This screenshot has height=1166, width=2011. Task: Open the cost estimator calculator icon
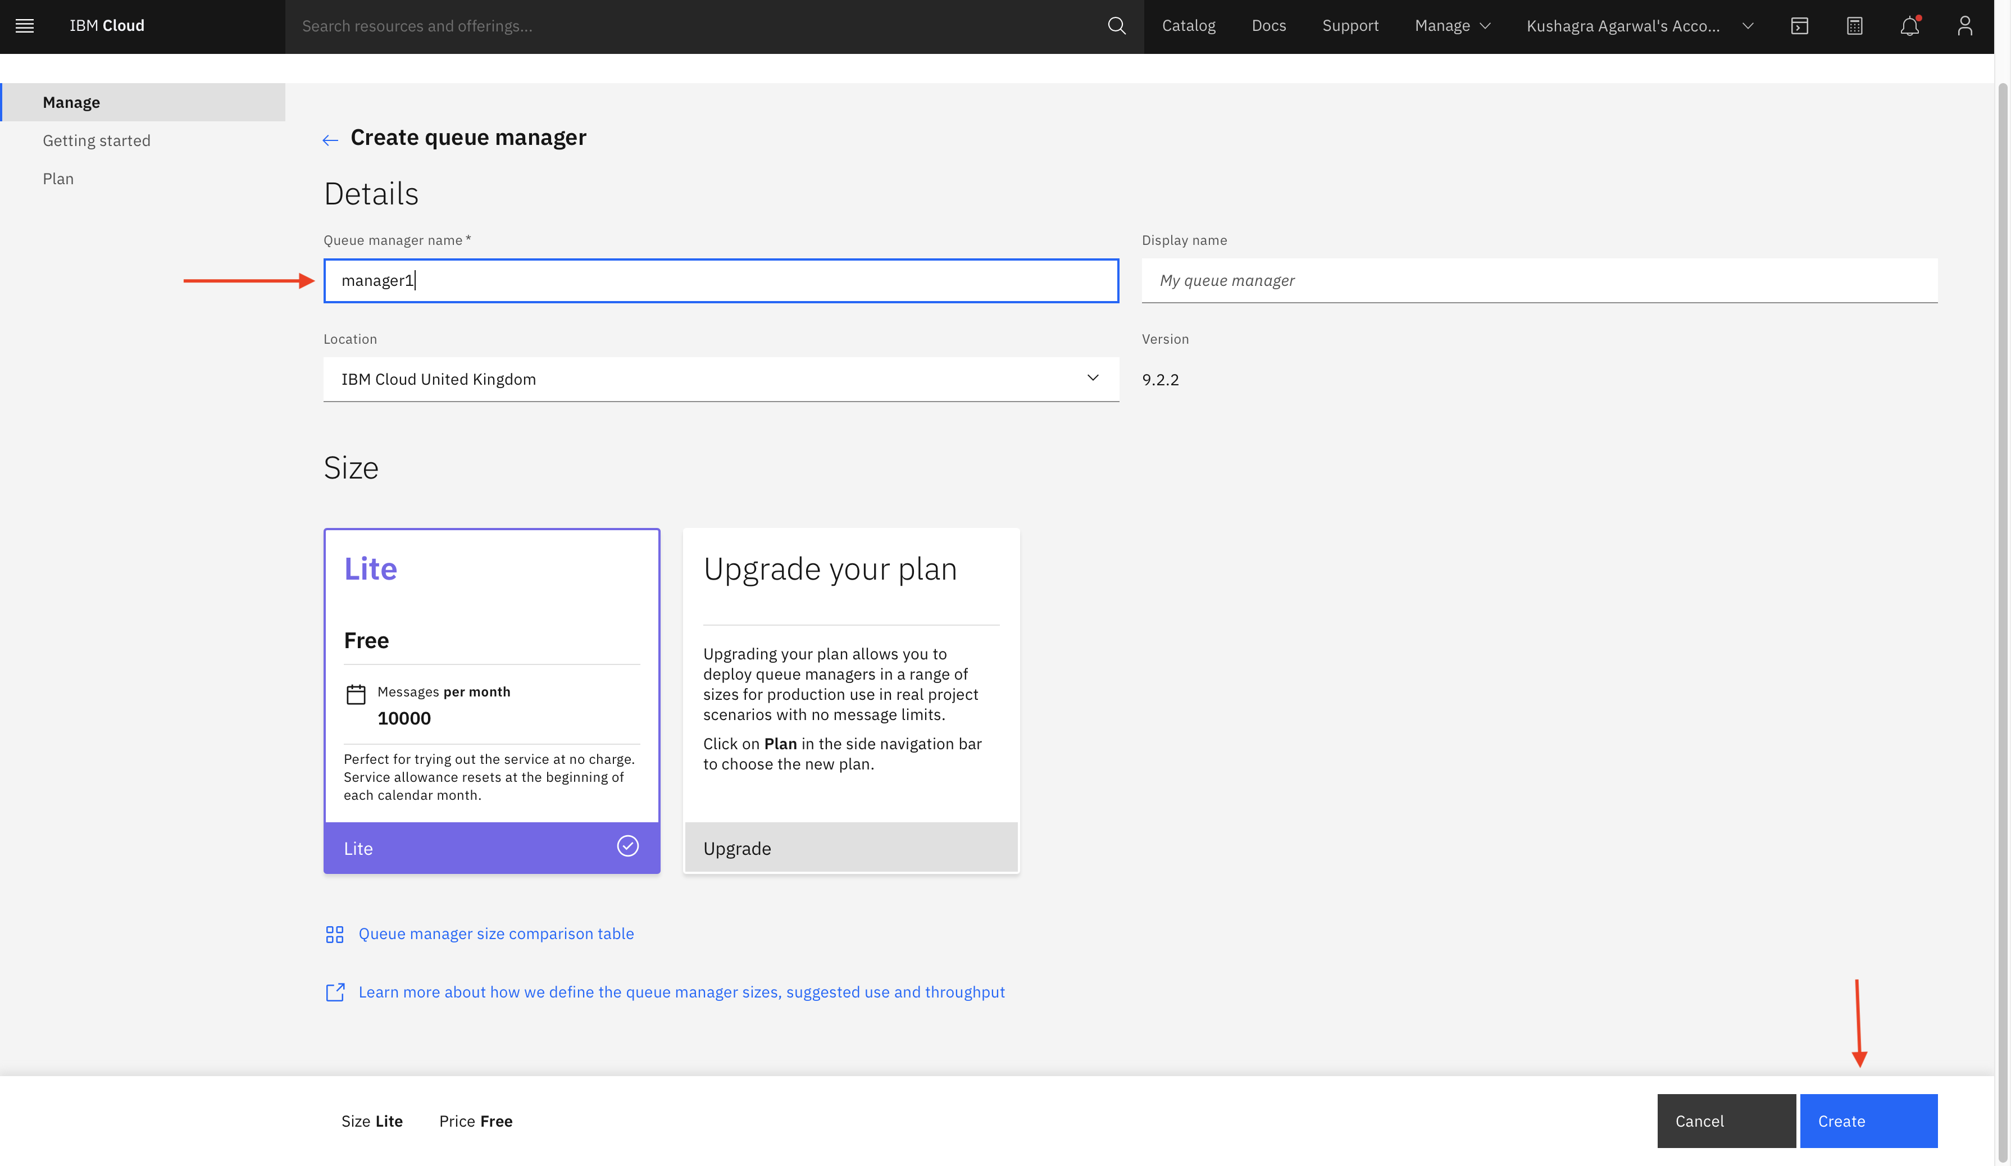tap(1855, 25)
